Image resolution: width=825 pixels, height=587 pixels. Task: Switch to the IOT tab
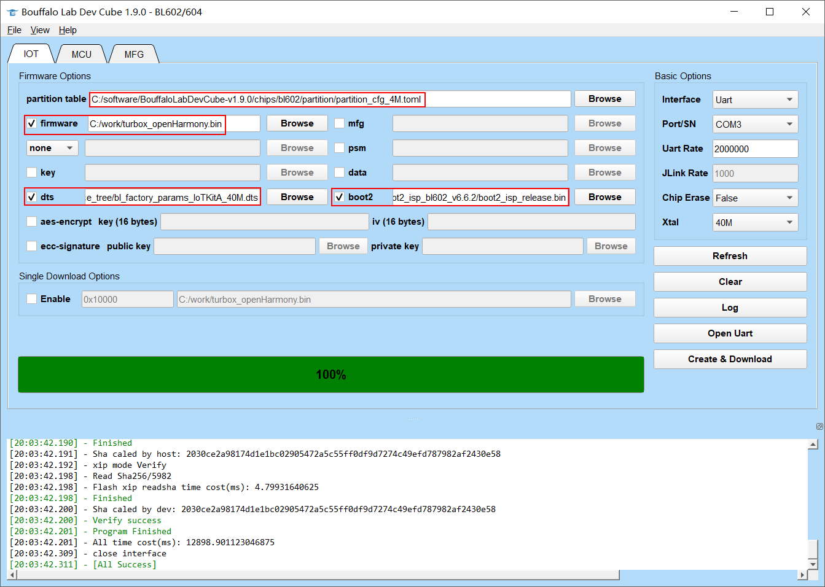[31, 54]
